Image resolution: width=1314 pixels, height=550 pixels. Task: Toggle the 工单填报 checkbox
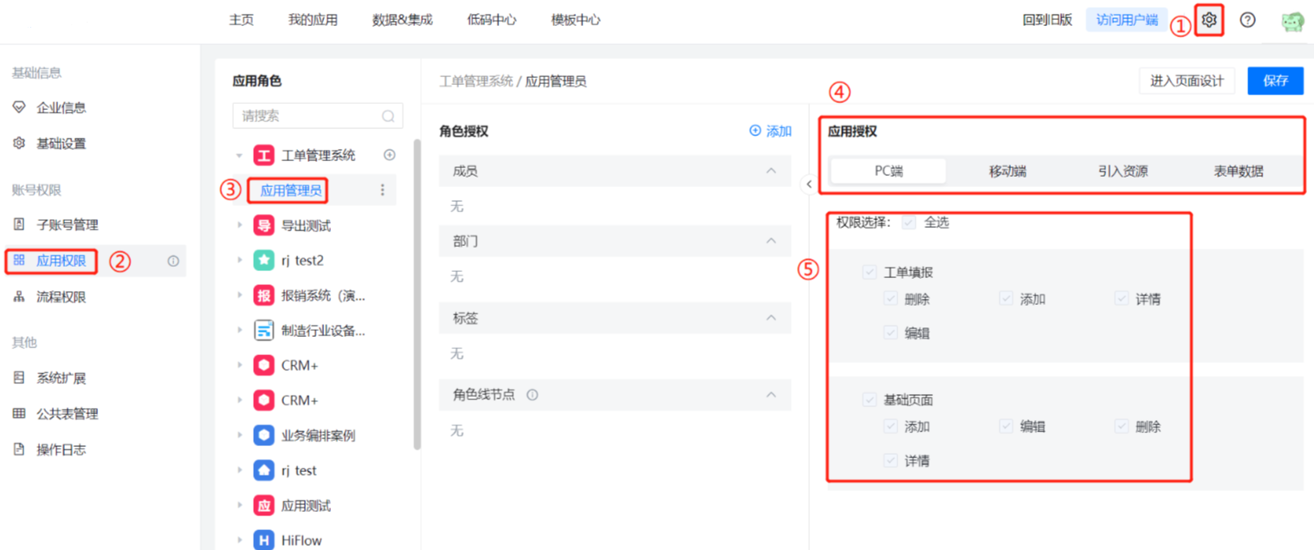(x=870, y=273)
